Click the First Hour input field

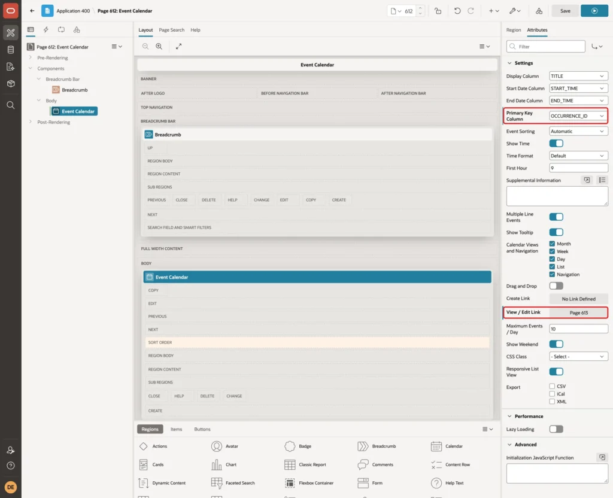(x=579, y=168)
